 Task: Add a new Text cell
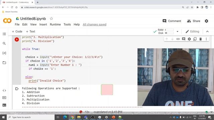[x=30, y=31]
